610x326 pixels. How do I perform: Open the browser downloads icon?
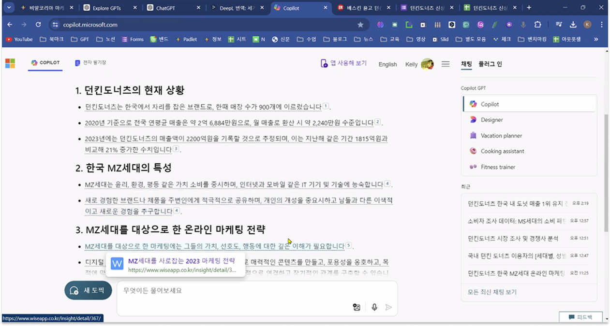pyautogui.click(x=573, y=24)
